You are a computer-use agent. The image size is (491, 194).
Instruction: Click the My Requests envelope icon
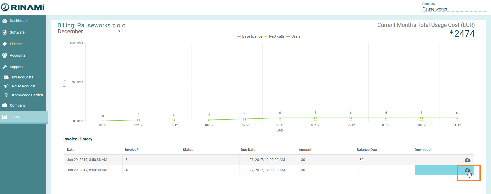pyautogui.click(x=6, y=77)
